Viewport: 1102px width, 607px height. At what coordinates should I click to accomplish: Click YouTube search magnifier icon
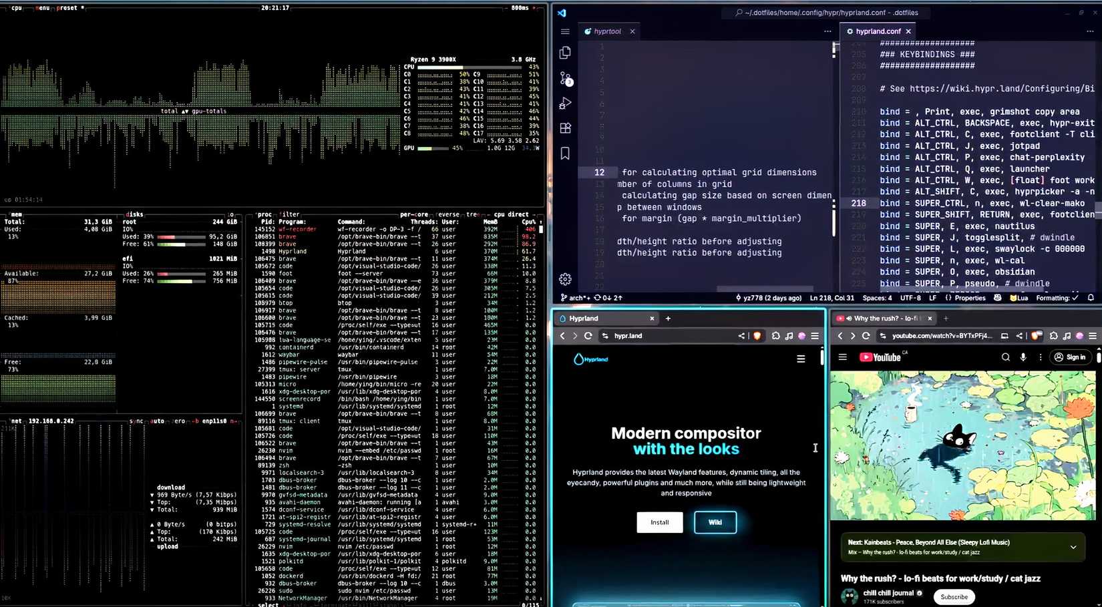(1005, 357)
